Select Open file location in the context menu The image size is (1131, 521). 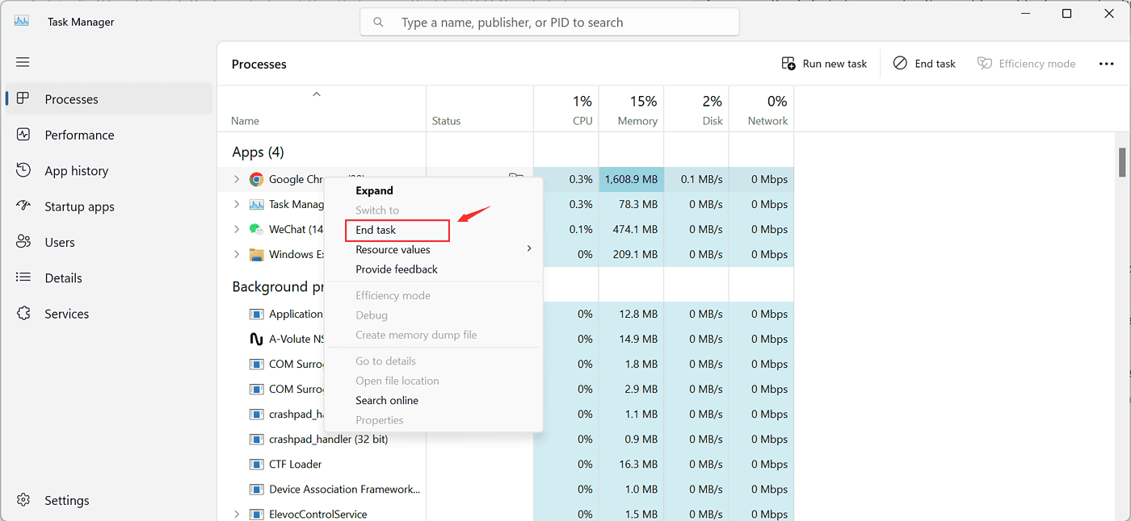[433, 381]
